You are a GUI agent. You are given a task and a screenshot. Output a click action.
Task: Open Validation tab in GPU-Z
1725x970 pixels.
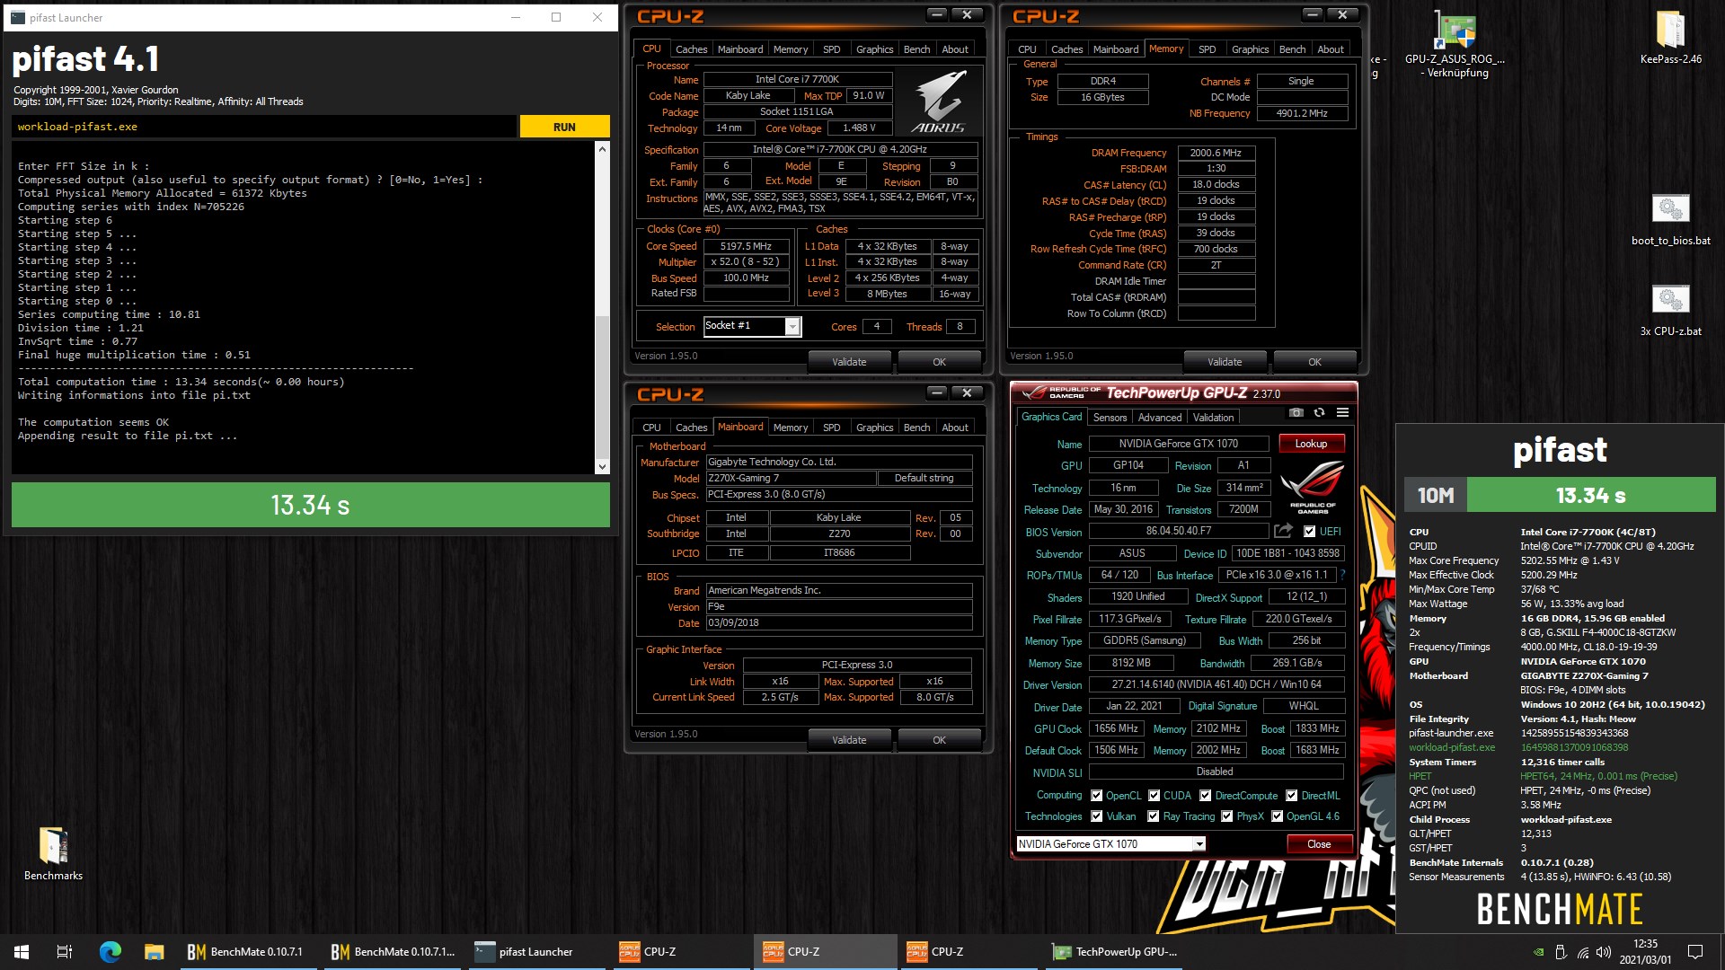coord(1213,418)
